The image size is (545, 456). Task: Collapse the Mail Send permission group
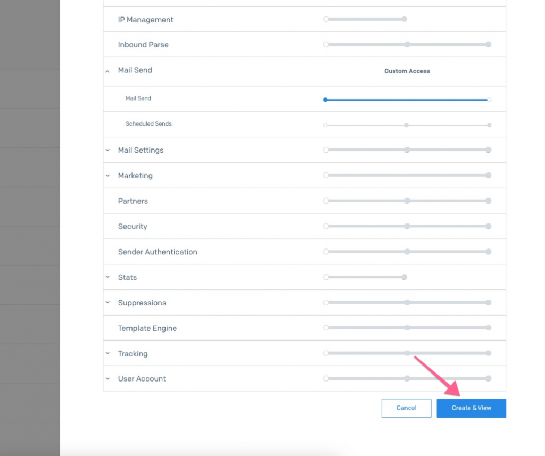[108, 71]
